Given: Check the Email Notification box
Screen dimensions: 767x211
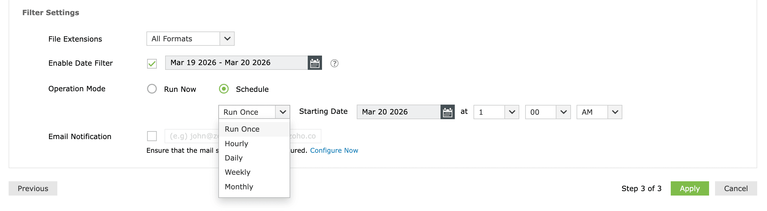Looking at the screenshot, I should click(x=152, y=136).
